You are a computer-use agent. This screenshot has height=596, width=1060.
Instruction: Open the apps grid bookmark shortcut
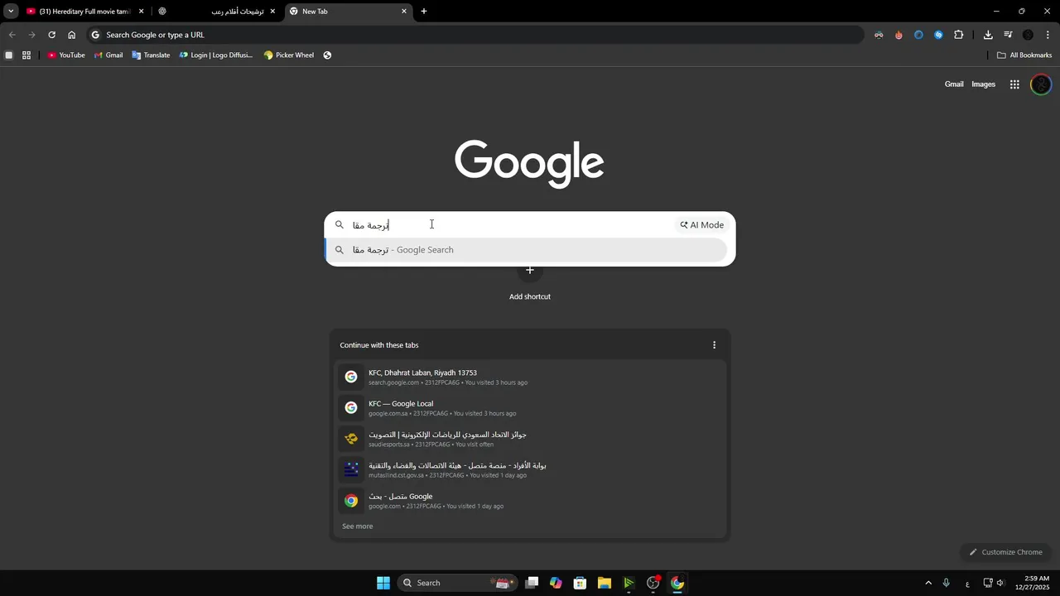26,55
